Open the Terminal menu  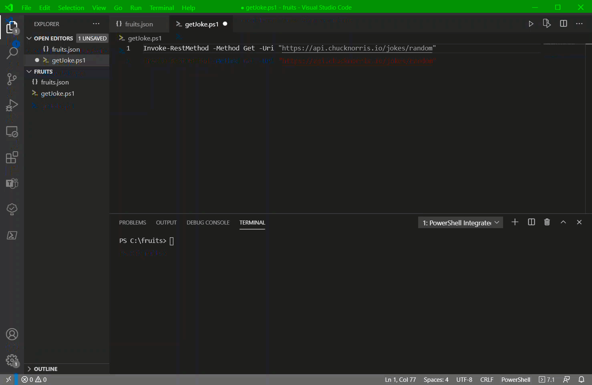[x=162, y=8]
